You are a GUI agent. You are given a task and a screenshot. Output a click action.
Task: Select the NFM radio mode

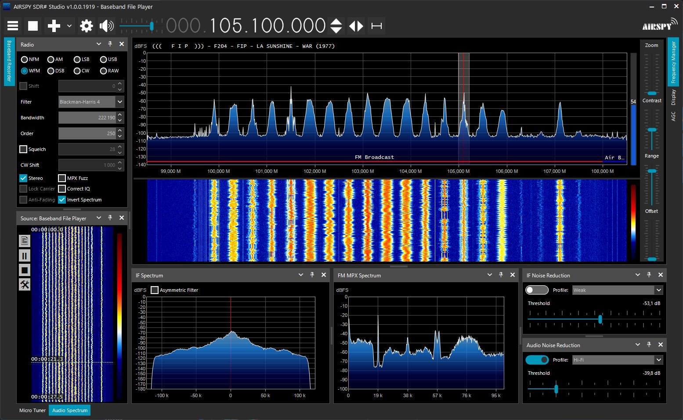[x=25, y=59]
